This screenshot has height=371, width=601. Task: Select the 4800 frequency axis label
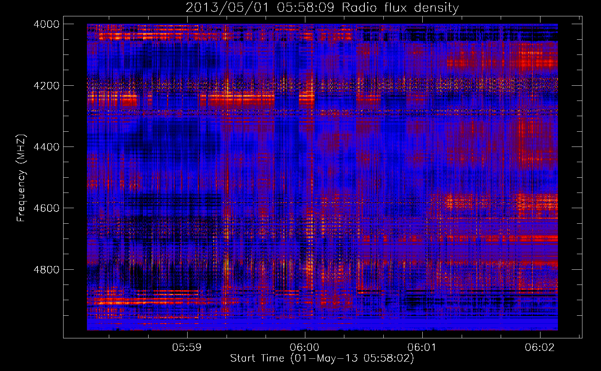(46, 270)
